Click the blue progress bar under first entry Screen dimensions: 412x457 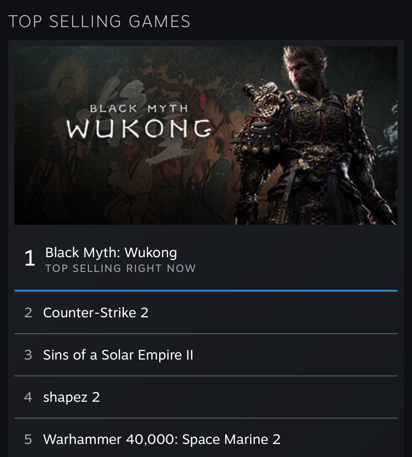click(206, 291)
